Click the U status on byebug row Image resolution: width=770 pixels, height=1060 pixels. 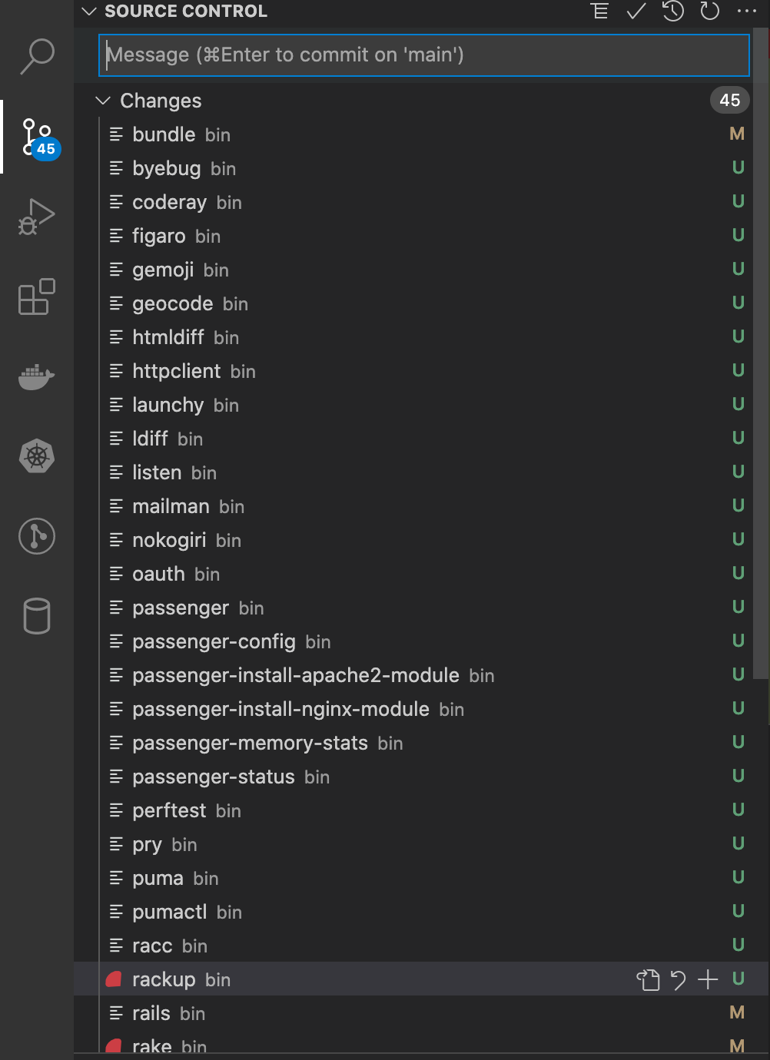coord(738,168)
